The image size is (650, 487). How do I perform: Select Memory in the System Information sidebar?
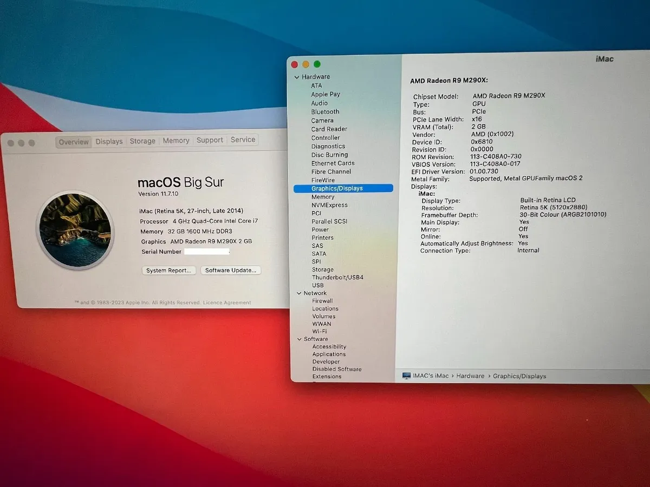[x=323, y=197]
